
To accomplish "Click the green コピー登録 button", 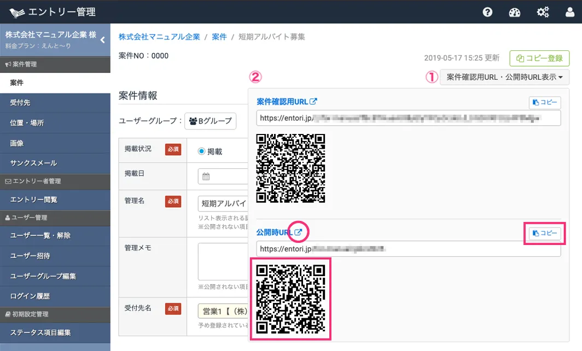I will [539, 58].
